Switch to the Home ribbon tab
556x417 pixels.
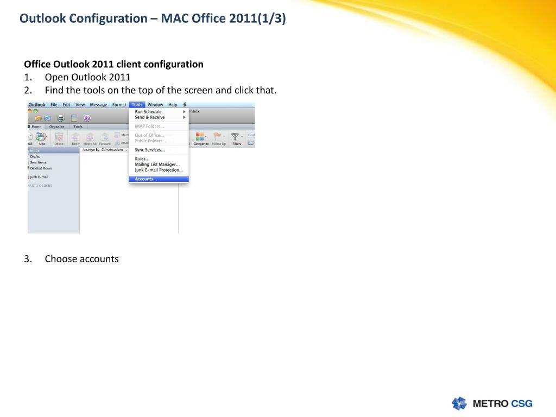point(36,127)
